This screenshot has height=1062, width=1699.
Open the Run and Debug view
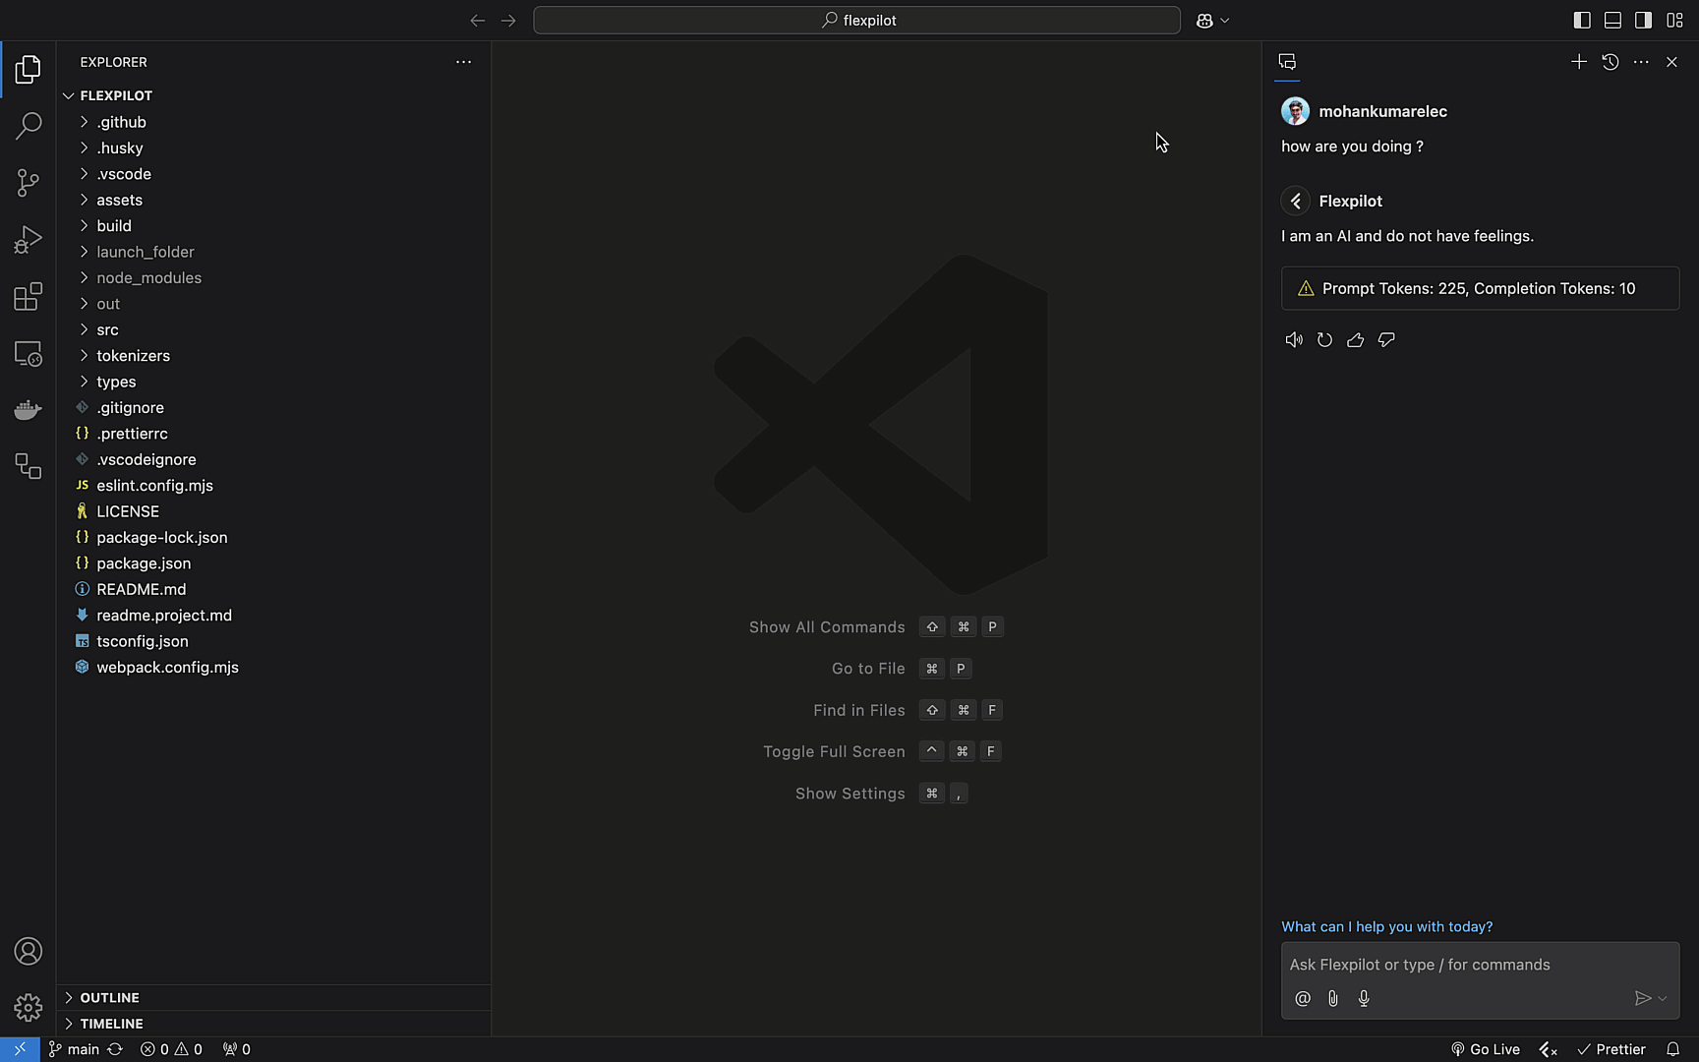28,240
